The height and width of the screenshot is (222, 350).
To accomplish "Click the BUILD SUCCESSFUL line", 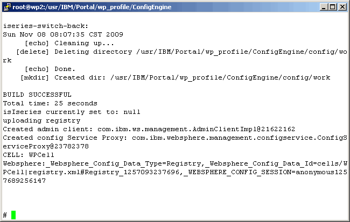I will 37,95.
